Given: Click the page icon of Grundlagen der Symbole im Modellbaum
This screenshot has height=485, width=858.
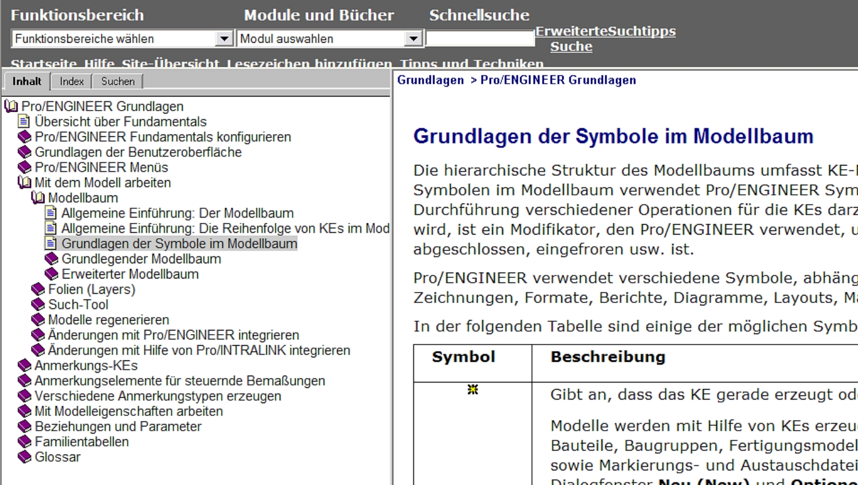Looking at the screenshot, I should pos(51,243).
